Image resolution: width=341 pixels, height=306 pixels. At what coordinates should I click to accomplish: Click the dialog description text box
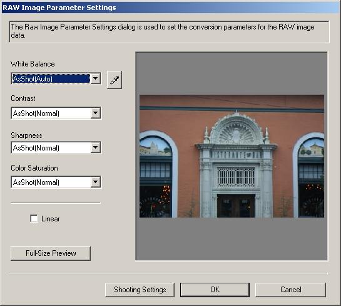[x=169, y=31]
